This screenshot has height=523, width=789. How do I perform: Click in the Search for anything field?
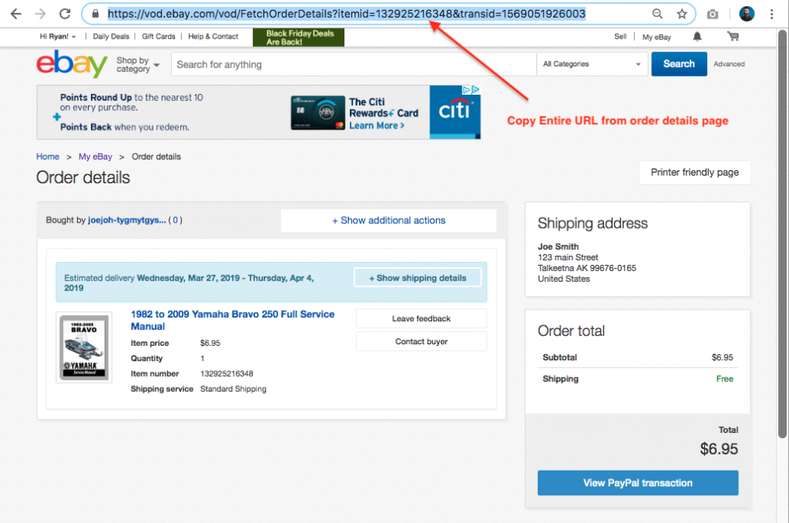tap(354, 65)
